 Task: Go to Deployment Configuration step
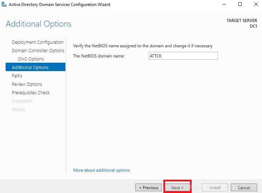pyautogui.click(x=38, y=42)
